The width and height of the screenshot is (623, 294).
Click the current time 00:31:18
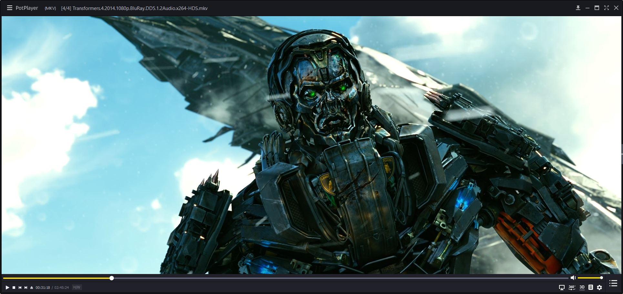click(x=43, y=288)
